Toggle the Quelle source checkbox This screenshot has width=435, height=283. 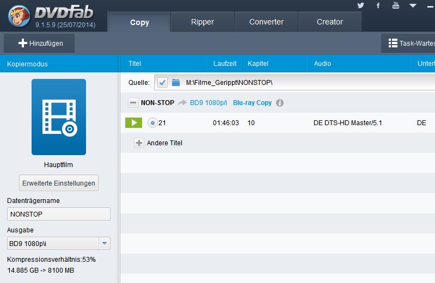(x=162, y=82)
